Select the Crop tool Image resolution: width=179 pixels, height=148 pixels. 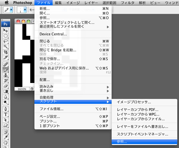click(6, 52)
